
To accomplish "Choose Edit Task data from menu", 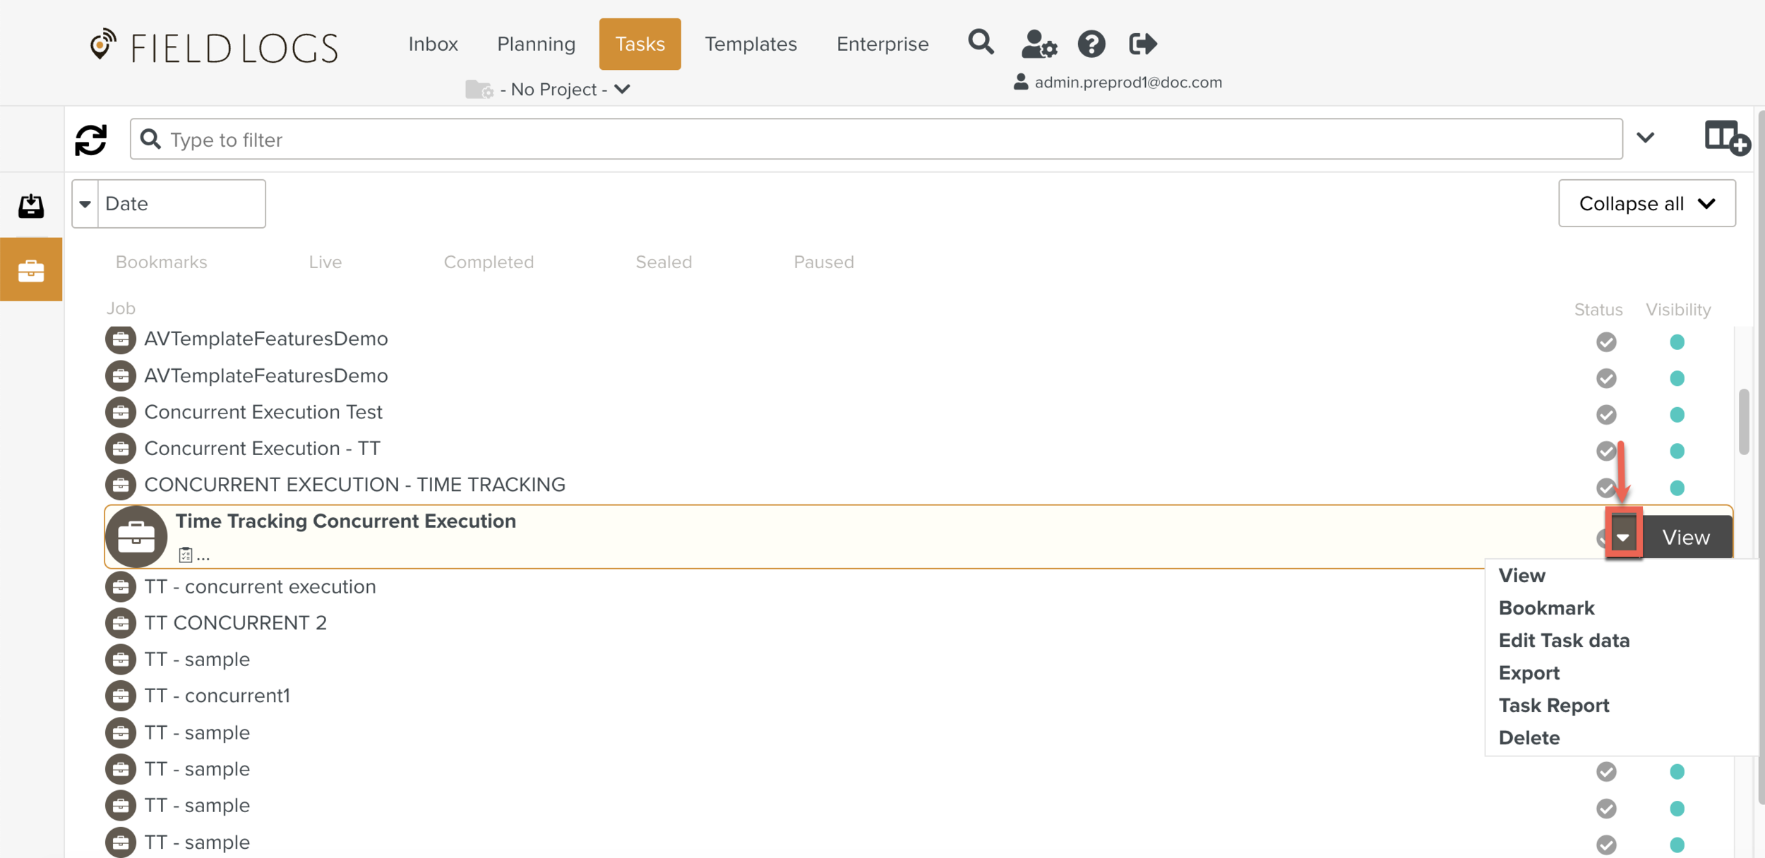I will point(1564,641).
